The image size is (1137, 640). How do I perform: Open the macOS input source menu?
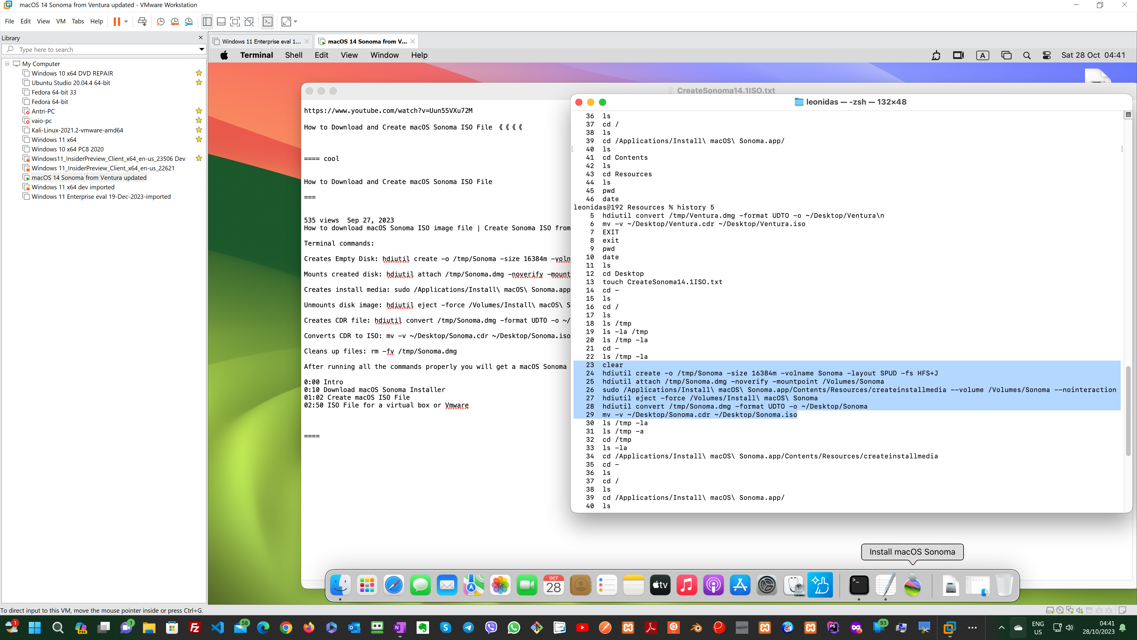pyautogui.click(x=982, y=55)
